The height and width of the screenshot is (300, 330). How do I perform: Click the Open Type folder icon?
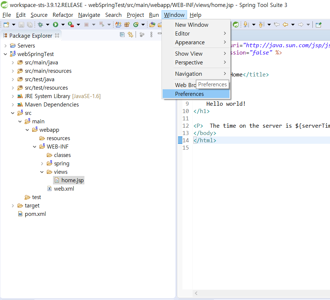(152, 25)
